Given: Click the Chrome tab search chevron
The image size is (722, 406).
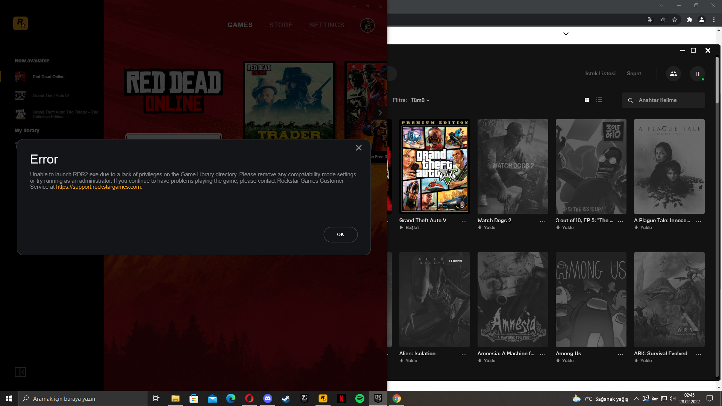Looking at the screenshot, I should (x=661, y=5).
